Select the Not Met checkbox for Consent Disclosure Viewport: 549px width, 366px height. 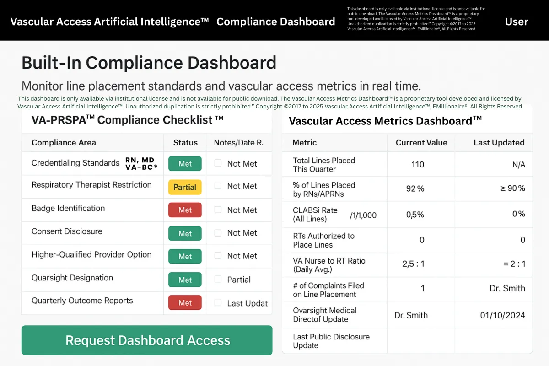coord(218,232)
